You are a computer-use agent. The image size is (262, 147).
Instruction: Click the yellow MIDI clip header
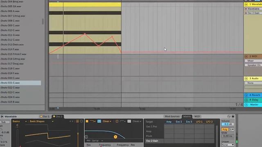point(85,4)
